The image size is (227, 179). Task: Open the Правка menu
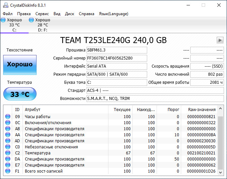24,14
